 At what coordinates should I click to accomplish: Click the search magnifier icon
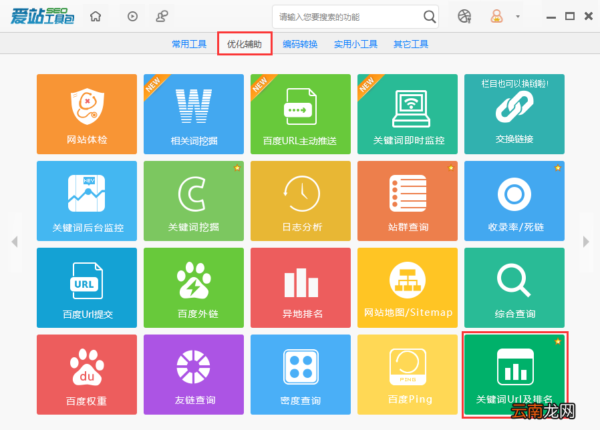click(430, 17)
